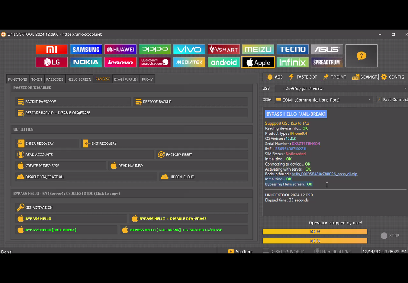Select the Apple brand logo
Screen dimensions: 408x283
(258, 62)
